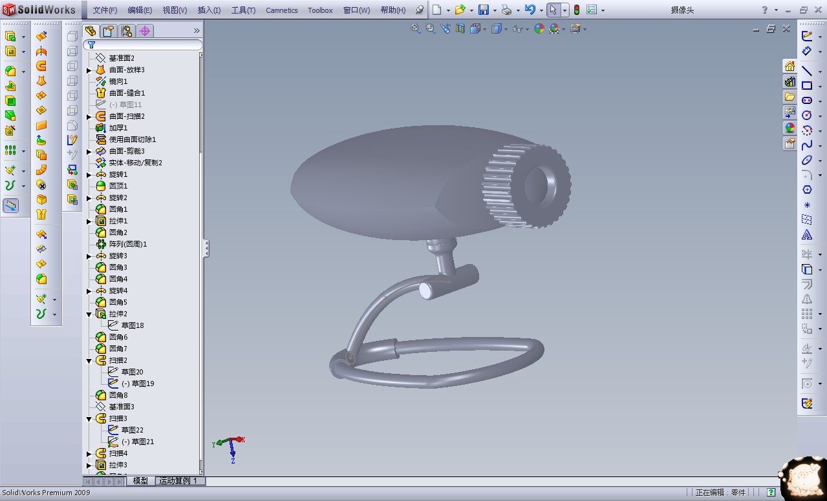Click the Undo arrow icon
This screenshot has height=501, width=827.
pos(530,10)
